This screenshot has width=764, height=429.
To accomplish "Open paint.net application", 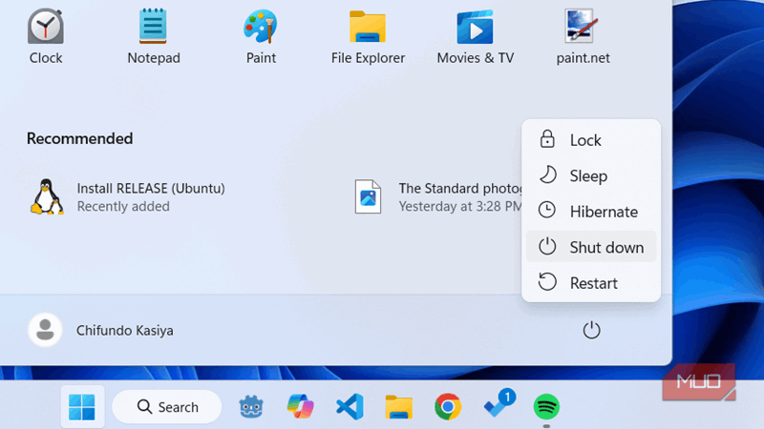I will click(583, 37).
